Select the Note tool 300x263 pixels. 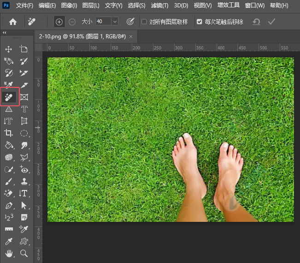point(24,217)
